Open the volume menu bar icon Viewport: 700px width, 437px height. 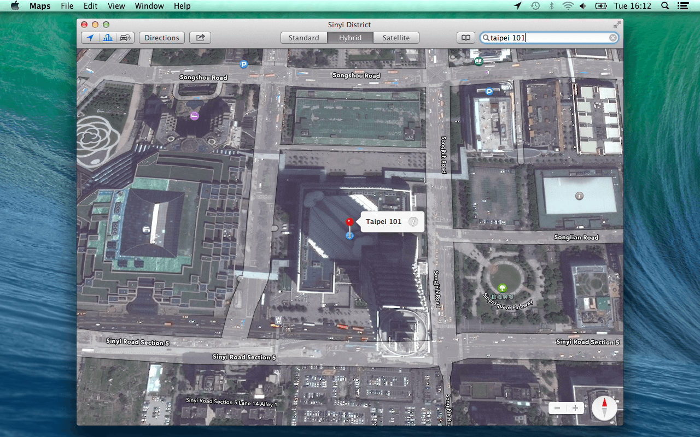point(583,6)
